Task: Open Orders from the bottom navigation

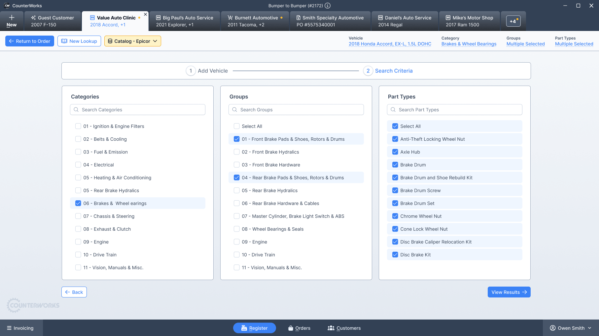Action: point(299,328)
